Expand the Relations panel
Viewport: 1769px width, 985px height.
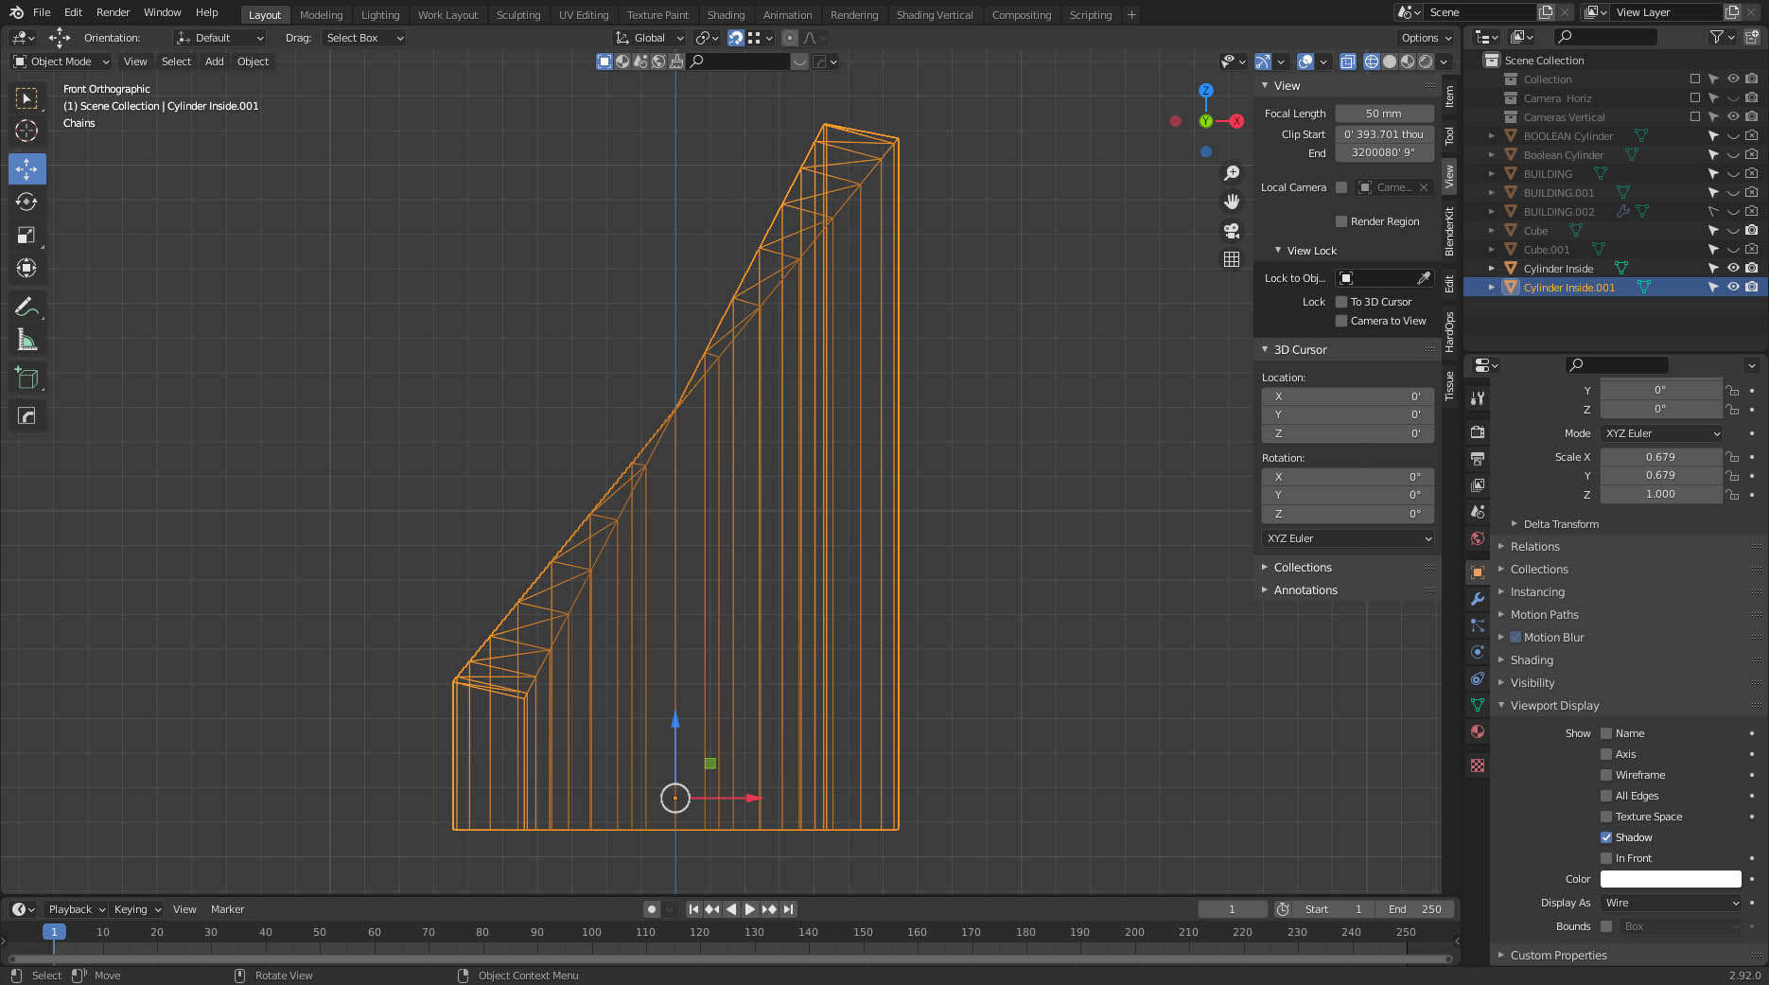tap(1534, 547)
